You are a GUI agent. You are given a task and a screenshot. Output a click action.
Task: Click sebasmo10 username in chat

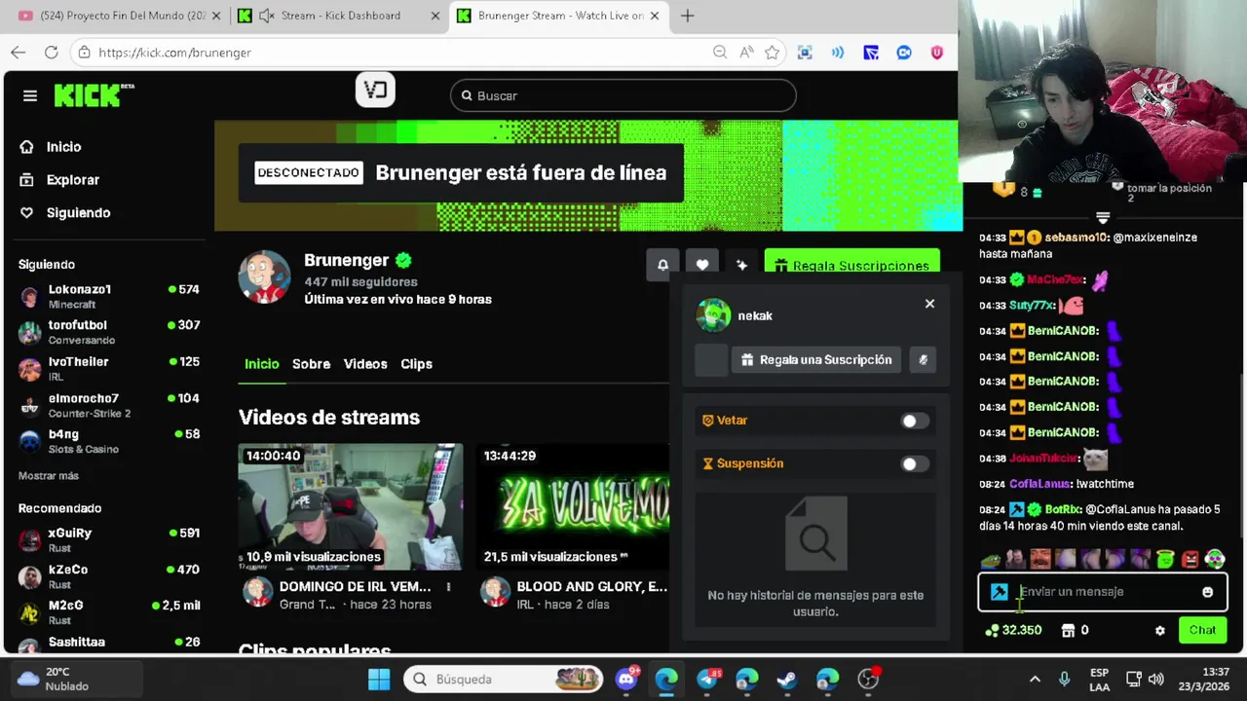(1077, 238)
